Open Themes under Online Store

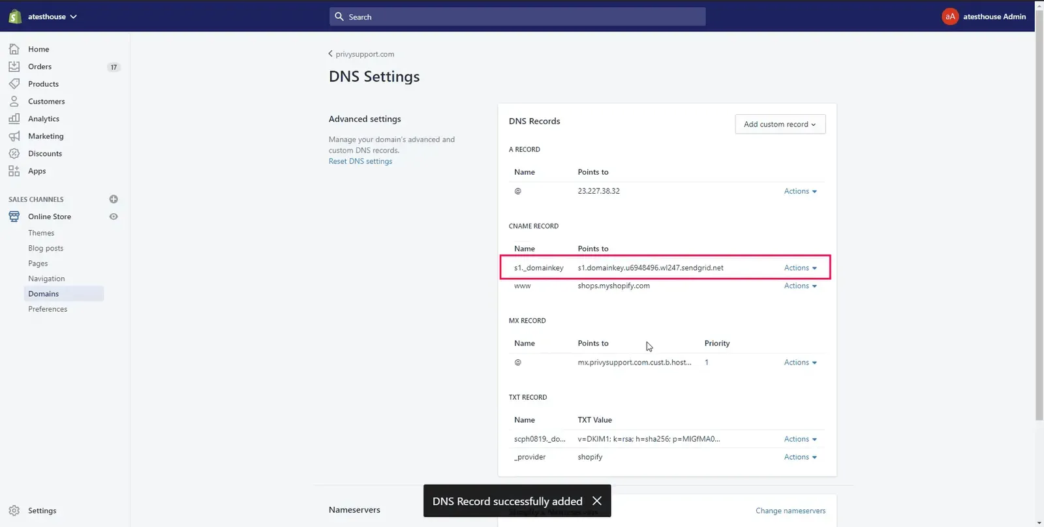(41, 233)
